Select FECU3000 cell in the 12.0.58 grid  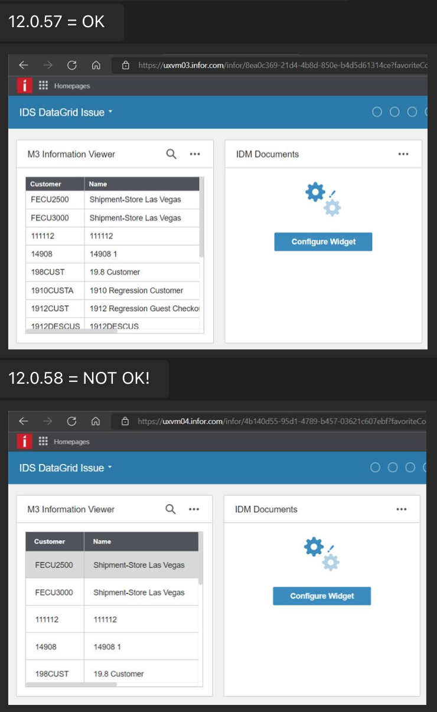pos(55,592)
